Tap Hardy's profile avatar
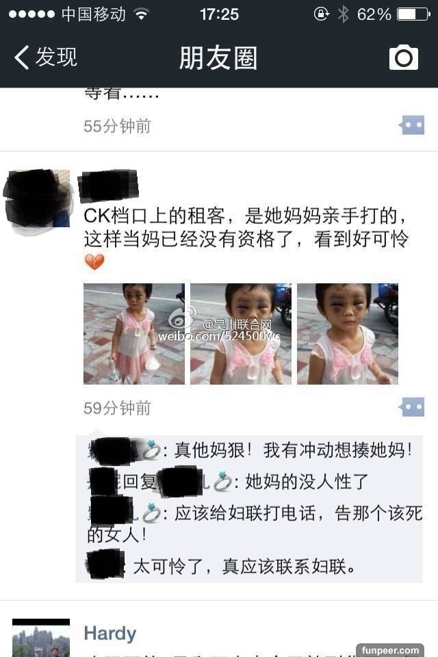The image size is (438, 657). tap(41, 638)
